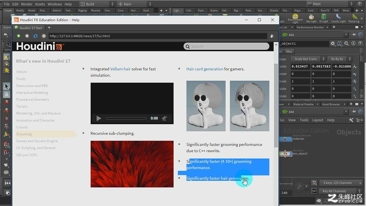The width and height of the screenshot is (366, 206).
Task: Open the Misc parameter tab
Action: (289, 51)
